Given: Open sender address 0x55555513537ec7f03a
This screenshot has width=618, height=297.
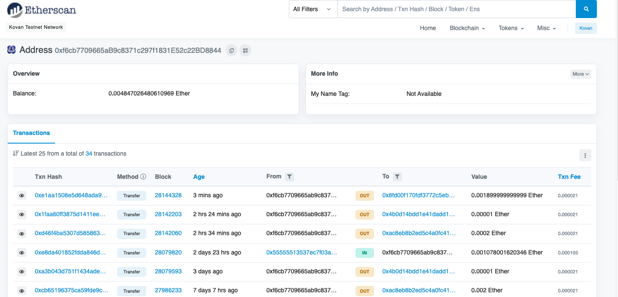Looking at the screenshot, I should point(302,252).
